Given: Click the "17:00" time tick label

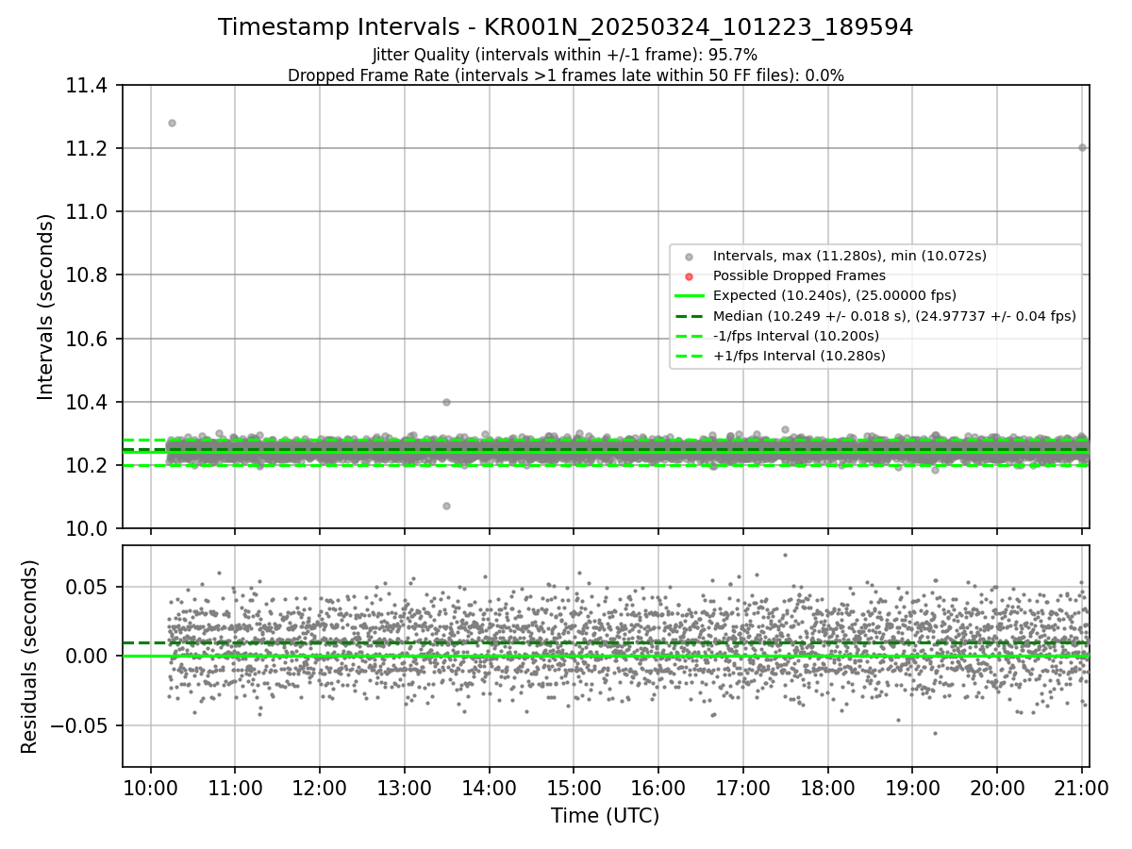Looking at the screenshot, I should tap(743, 787).
